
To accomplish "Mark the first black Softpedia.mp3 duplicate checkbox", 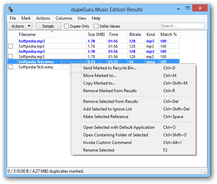I will [x=10, y=46].
